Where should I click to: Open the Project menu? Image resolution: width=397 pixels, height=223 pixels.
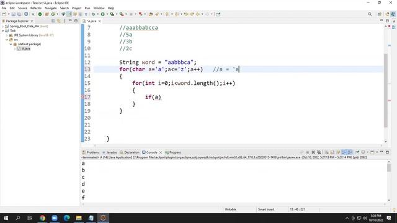76,8
